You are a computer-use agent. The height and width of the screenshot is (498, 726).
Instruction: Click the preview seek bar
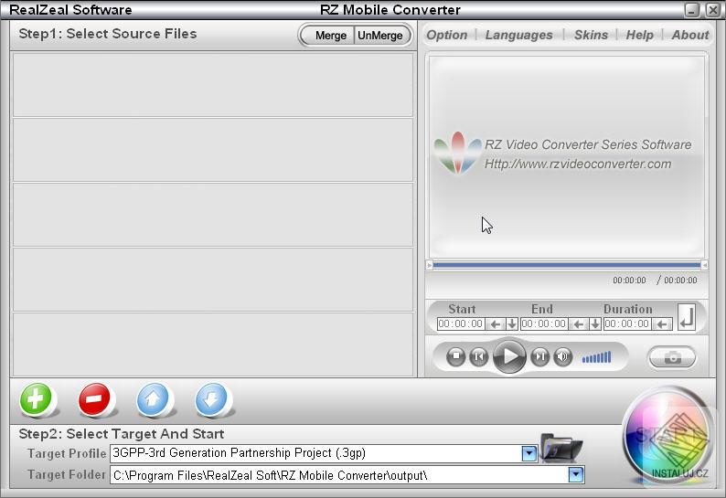567,265
